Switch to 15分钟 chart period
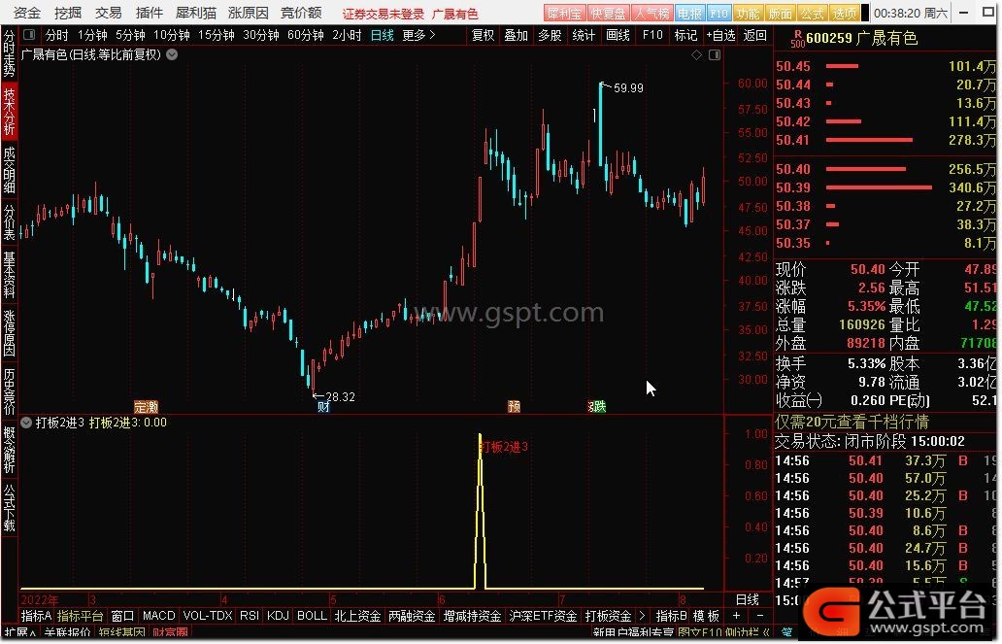Image resolution: width=1002 pixels, height=644 pixels. pyautogui.click(x=216, y=35)
